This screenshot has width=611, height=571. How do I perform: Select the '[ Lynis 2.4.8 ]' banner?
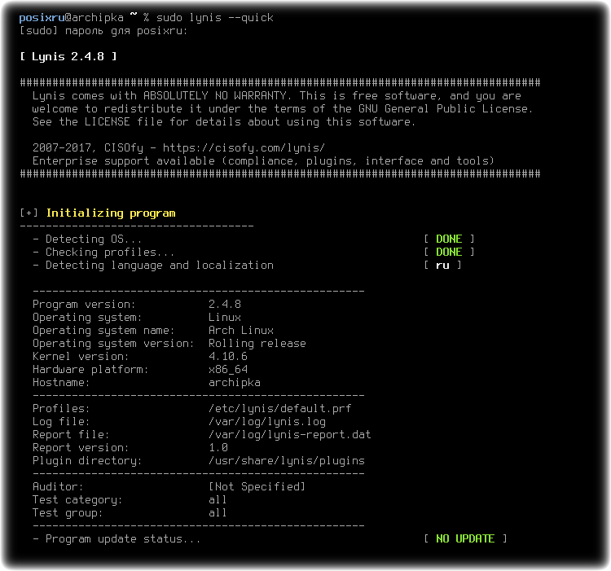pos(68,57)
